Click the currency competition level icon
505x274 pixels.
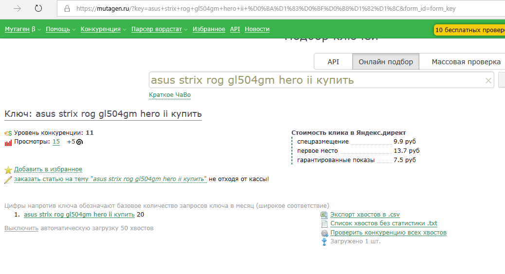coord(8,133)
